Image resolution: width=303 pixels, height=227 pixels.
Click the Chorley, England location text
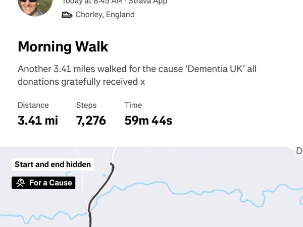[105, 15]
